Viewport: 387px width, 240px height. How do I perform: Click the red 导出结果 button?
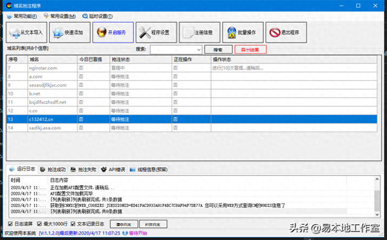point(250,49)
